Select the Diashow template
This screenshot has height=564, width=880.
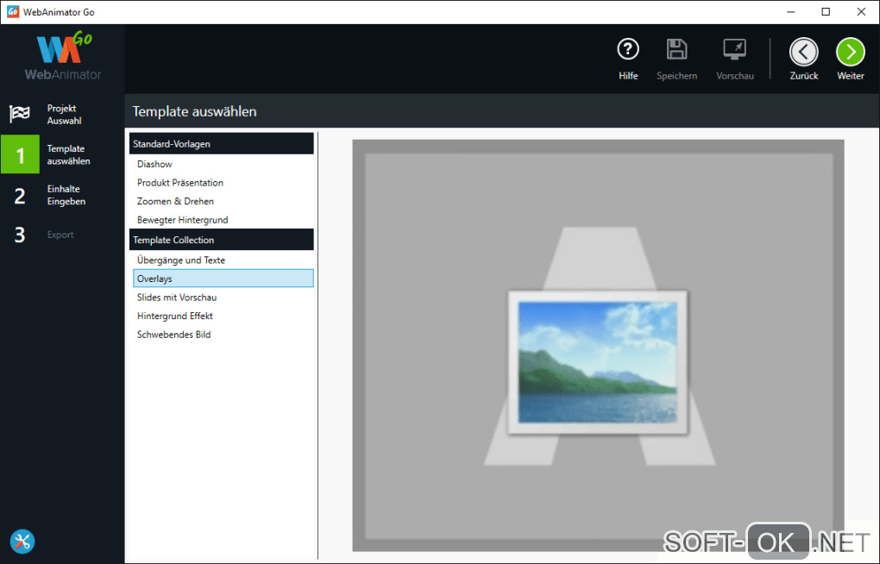tap(223, 164)
